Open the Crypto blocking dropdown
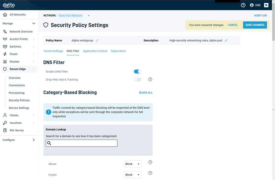This screenshot has height=180, width=275. click(x=132, y=175)
